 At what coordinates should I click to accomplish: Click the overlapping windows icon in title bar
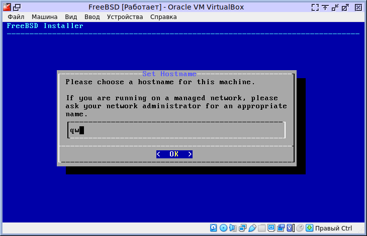(17, 7)
